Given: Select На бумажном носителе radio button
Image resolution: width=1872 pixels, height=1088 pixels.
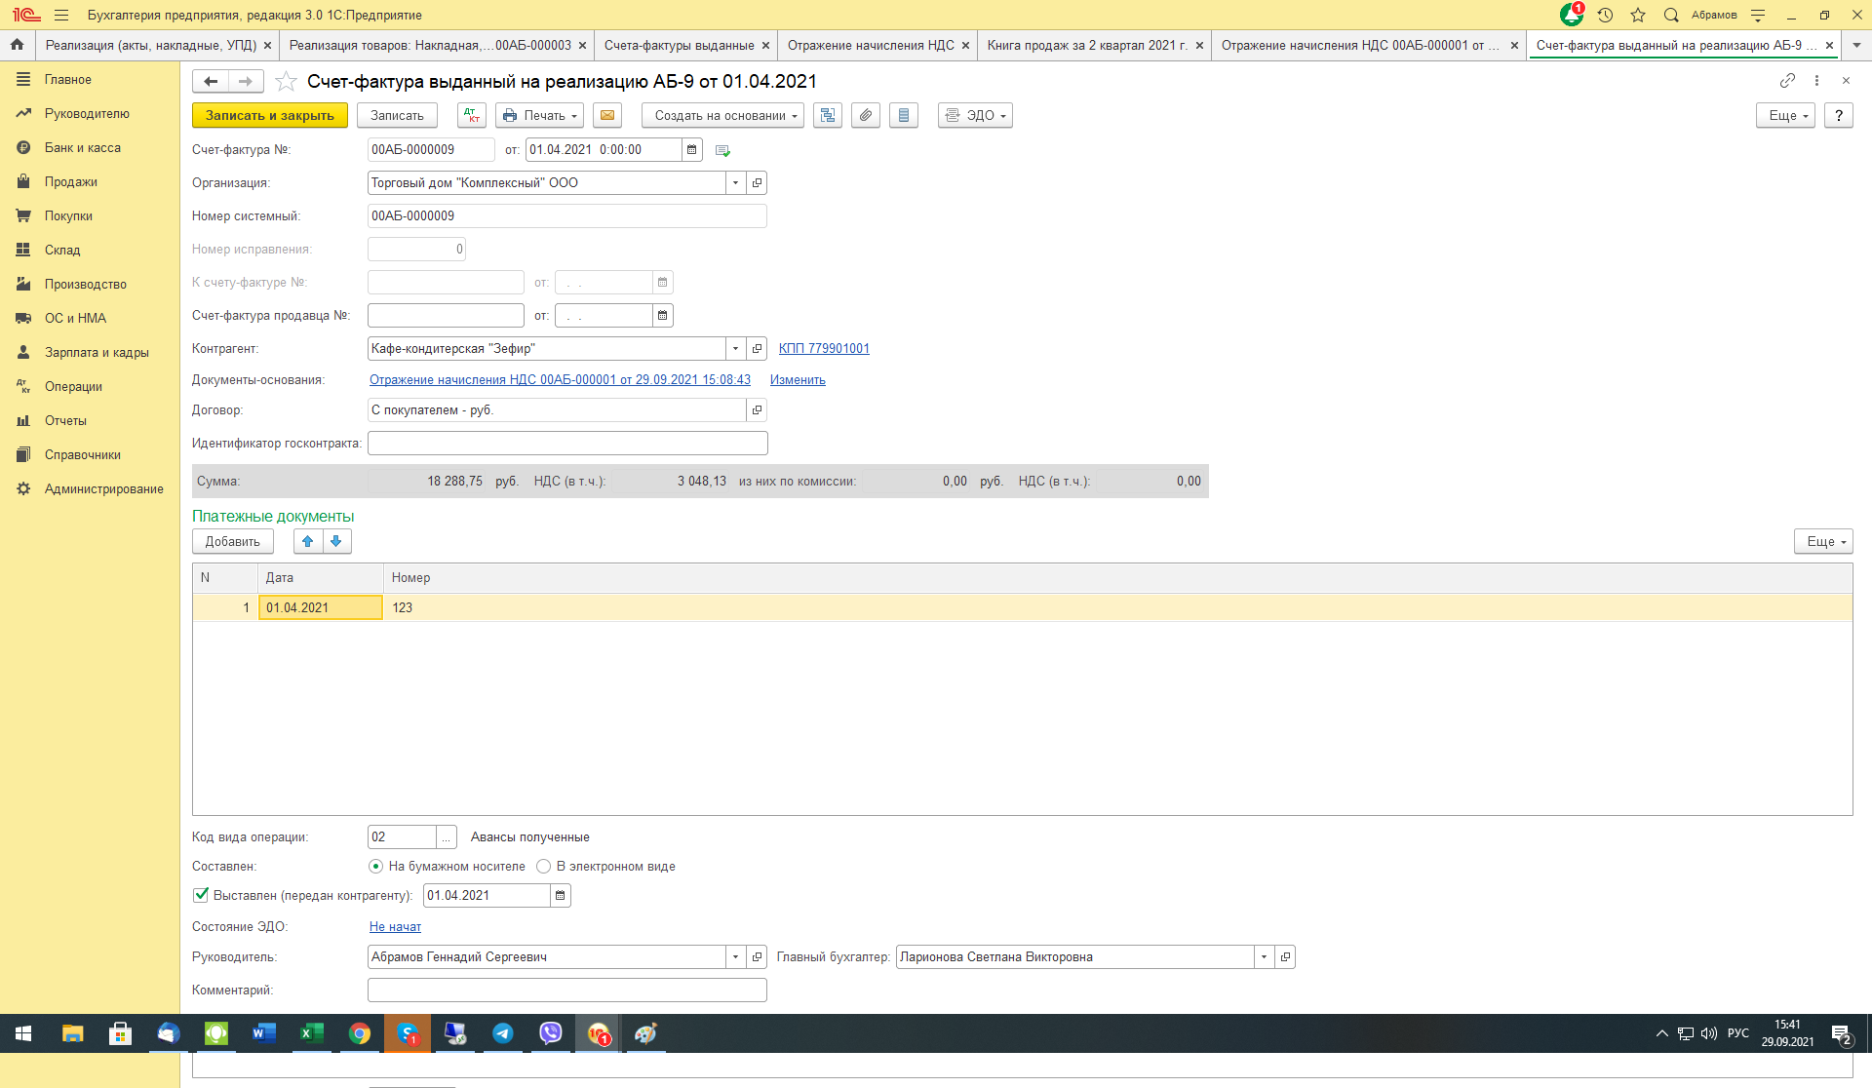Looking at the screenshot, I should click(x=375, y=866).
